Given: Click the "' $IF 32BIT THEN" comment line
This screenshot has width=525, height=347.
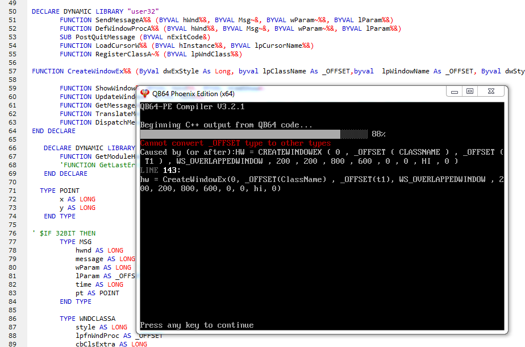Looking at the screenshot, I should click(64, 233).
